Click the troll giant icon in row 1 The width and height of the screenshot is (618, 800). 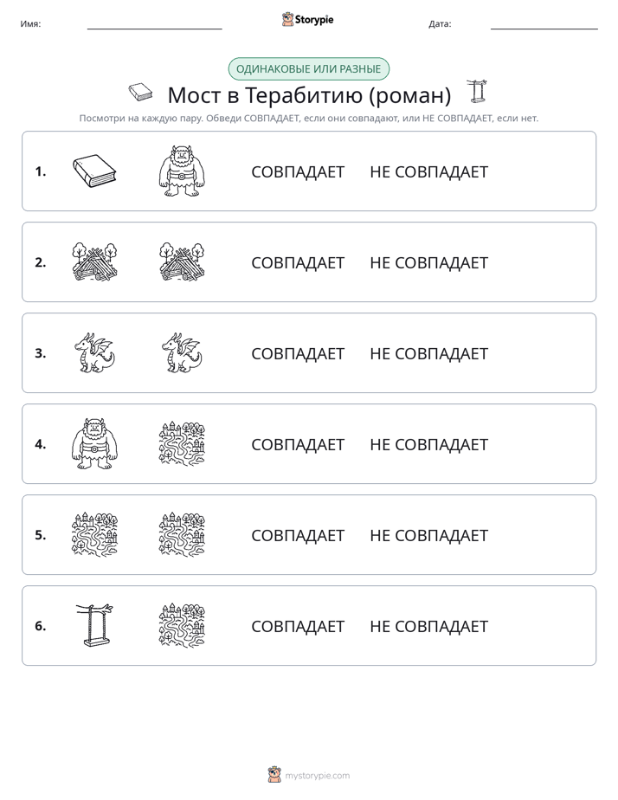tap(182, 171)
